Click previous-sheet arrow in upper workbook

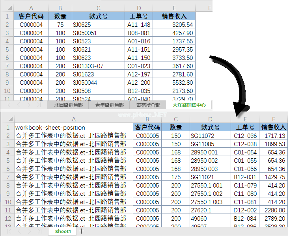(19, 105)
